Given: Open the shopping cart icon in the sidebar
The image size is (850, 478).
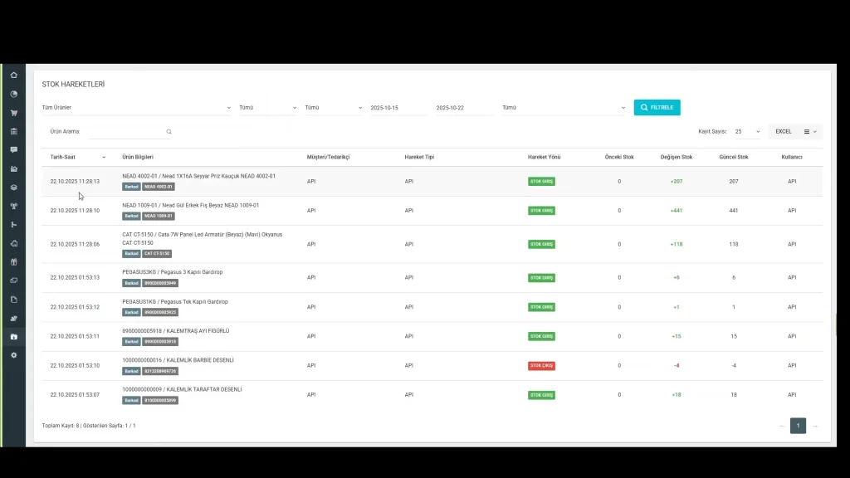Looking at the screenshot, I should (13, 113).
